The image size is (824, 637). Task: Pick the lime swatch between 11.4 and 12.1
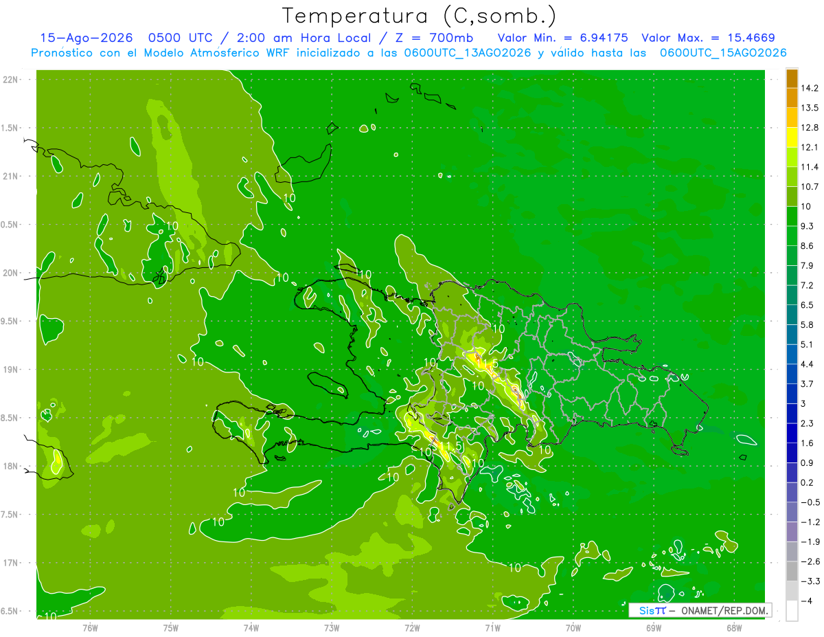pyautogui.click(x=792, y=157)
